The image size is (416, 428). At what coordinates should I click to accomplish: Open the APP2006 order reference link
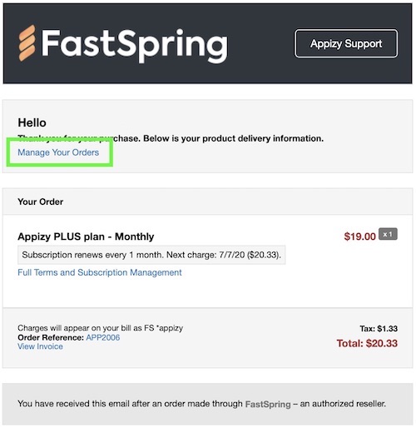[x=103, y=337]
